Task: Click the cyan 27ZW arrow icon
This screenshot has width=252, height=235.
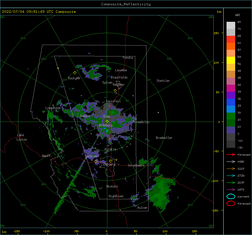Action: (231, 176)
